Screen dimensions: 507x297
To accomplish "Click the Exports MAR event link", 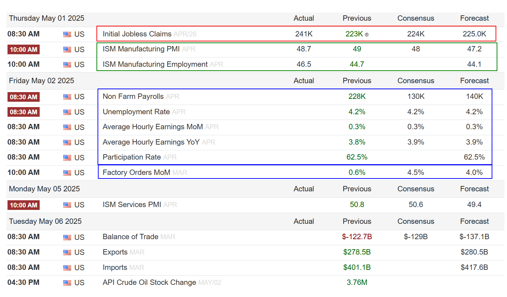I will click(x=115, y=252).
